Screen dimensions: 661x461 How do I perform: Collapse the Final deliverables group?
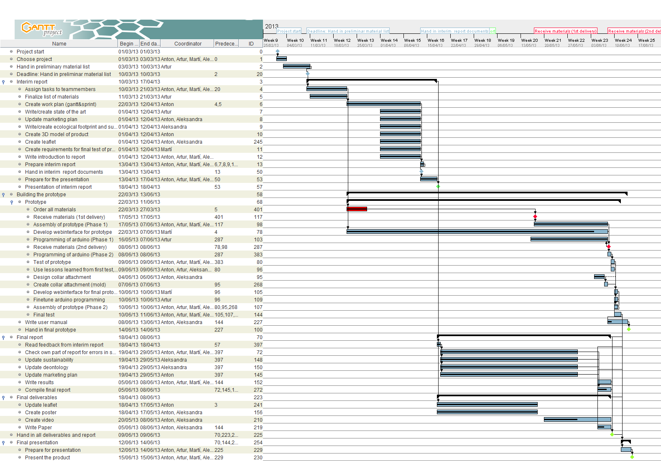[x=3, y=398]
